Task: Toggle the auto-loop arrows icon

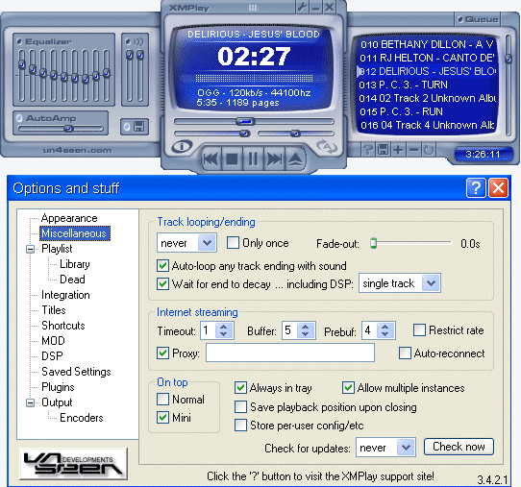Action: coord(327,146)
